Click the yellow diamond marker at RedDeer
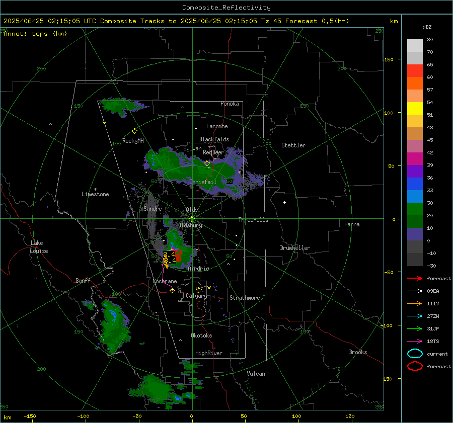Image resolution: width=453 pixels, height=423 pixels. 207,163
